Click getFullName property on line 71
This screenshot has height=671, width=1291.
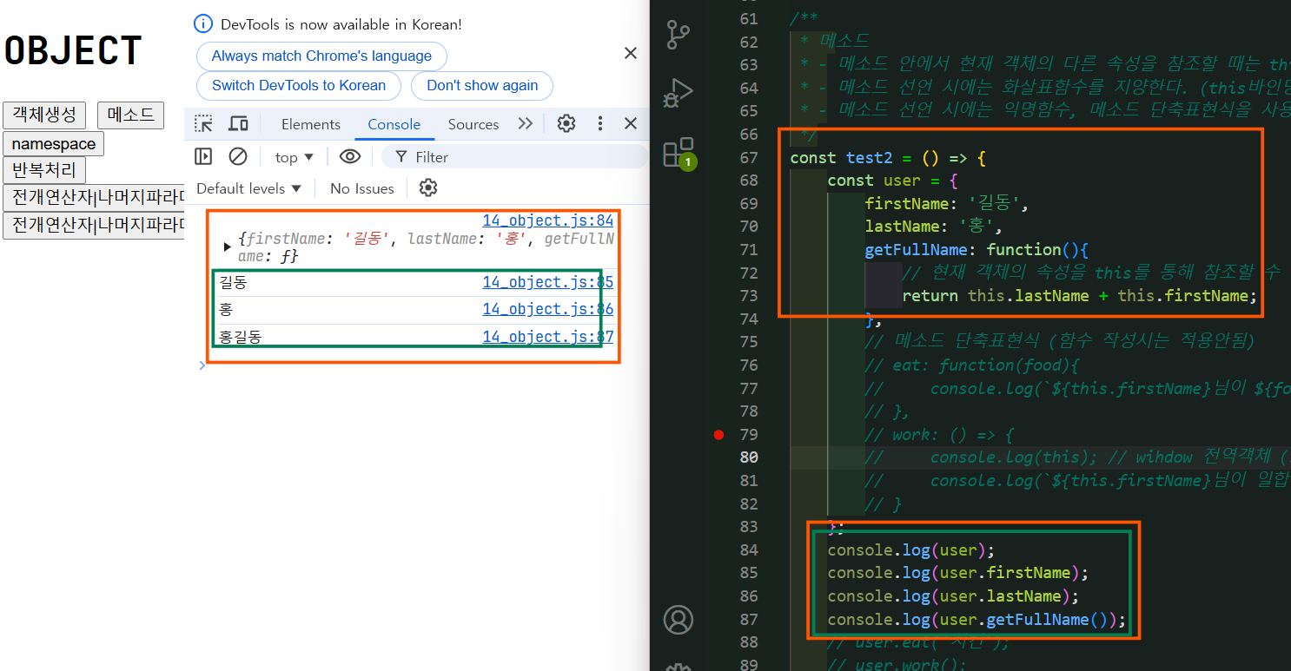916,250
